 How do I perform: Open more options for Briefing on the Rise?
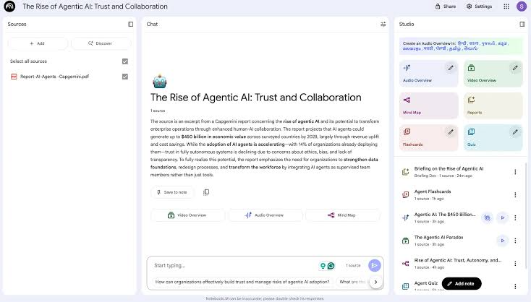click(x=515, y=172)
